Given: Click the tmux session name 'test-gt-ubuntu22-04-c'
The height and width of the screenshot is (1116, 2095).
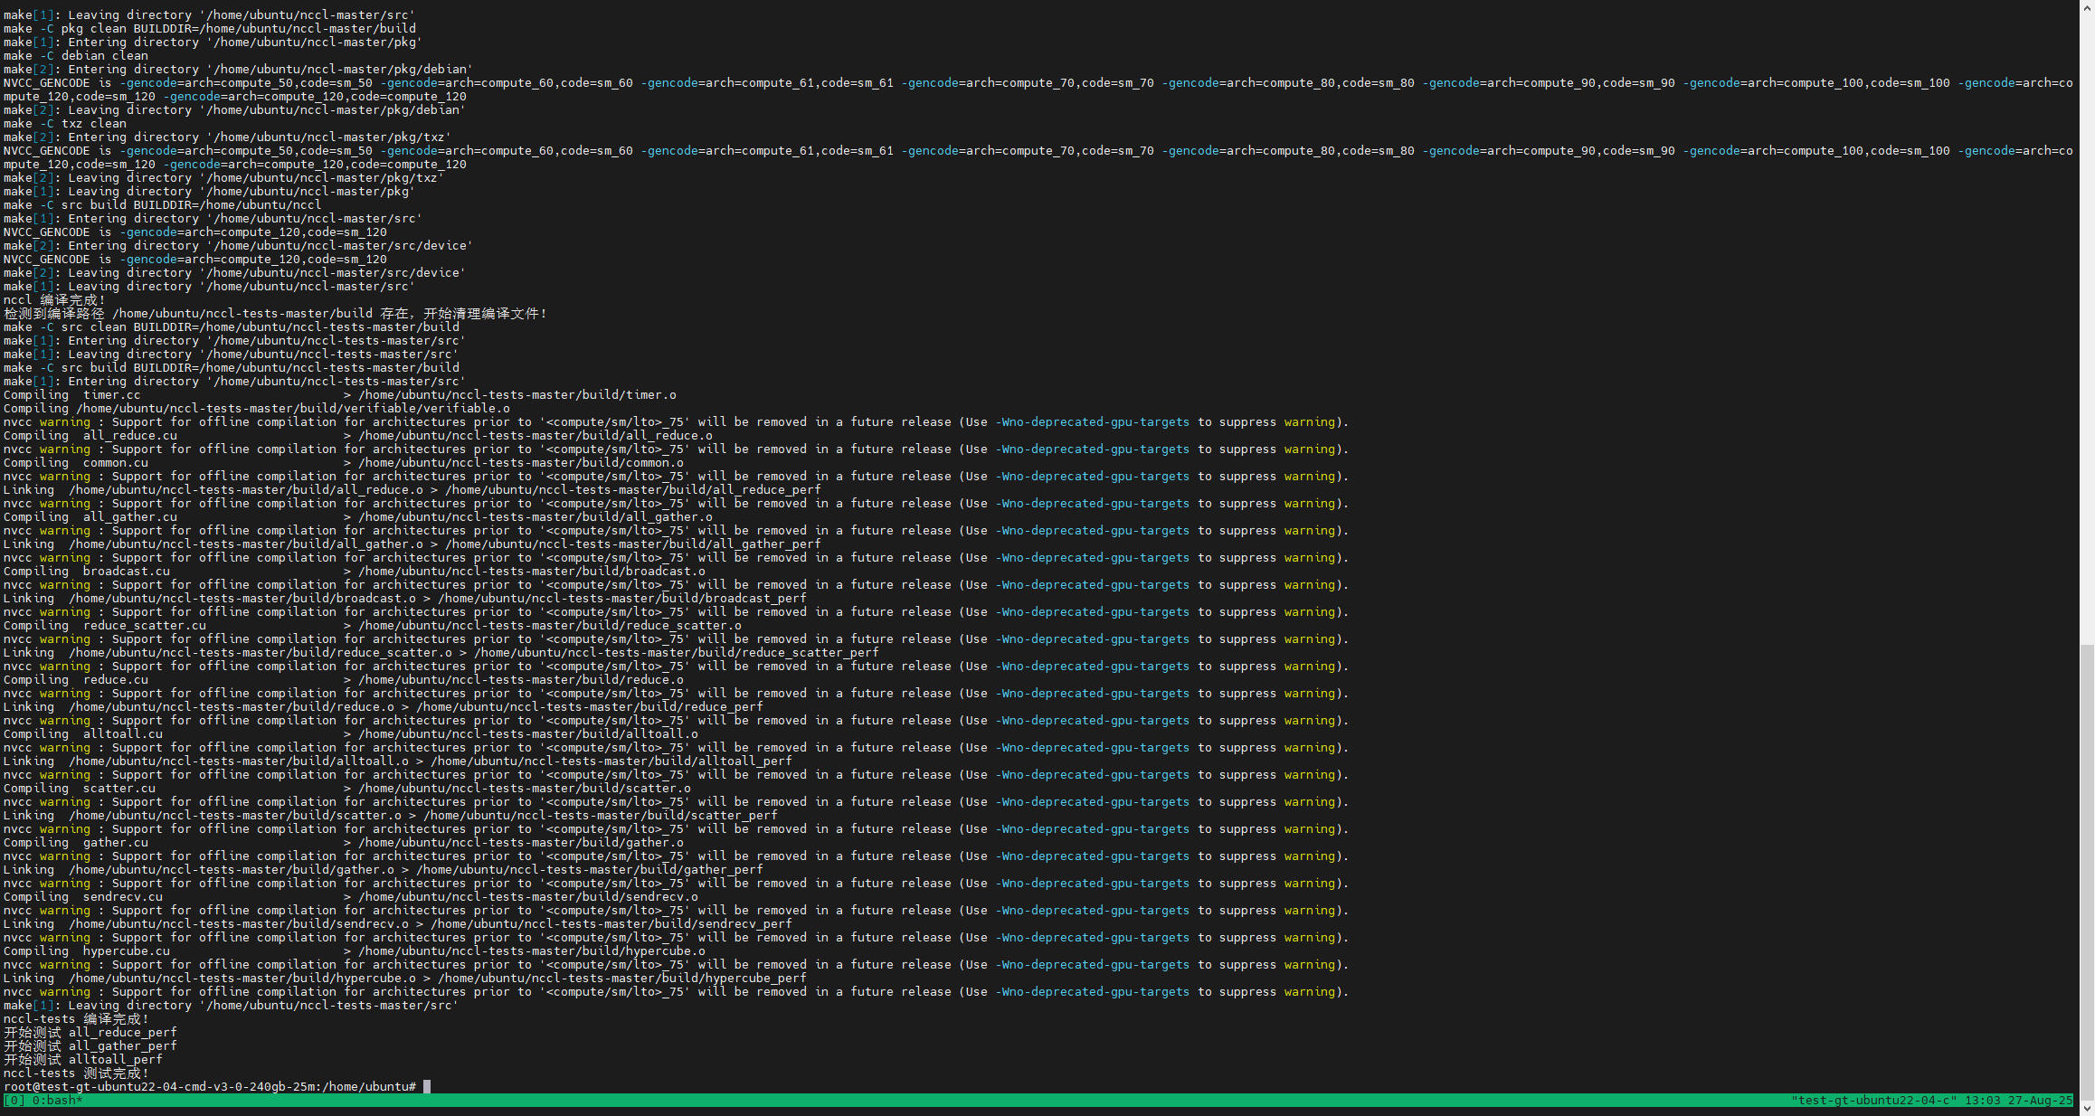Looking at the screenshot, I should [1873, 1101].
